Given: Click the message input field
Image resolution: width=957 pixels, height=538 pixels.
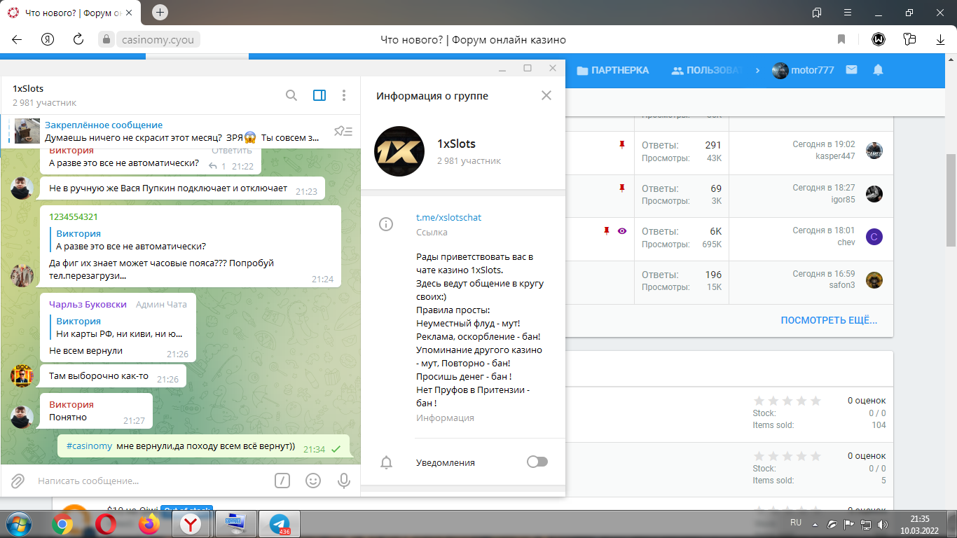Looking at the screenshot, I should [x=151, y=481].
